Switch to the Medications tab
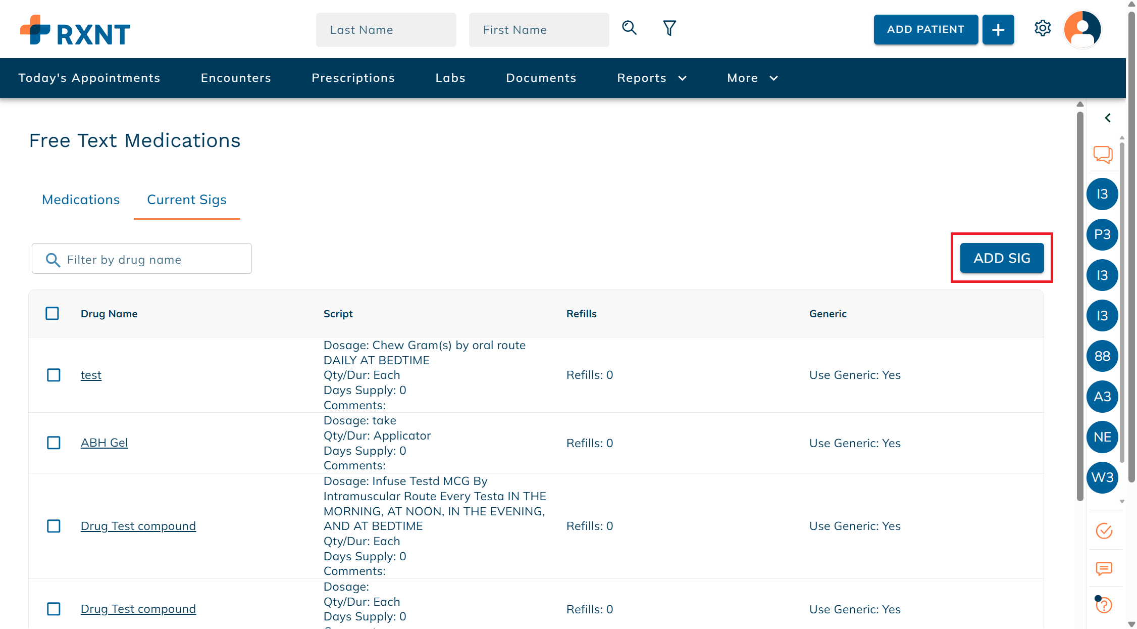The image size is (1137, 629). pyautogui.click(x=81, y=200)
